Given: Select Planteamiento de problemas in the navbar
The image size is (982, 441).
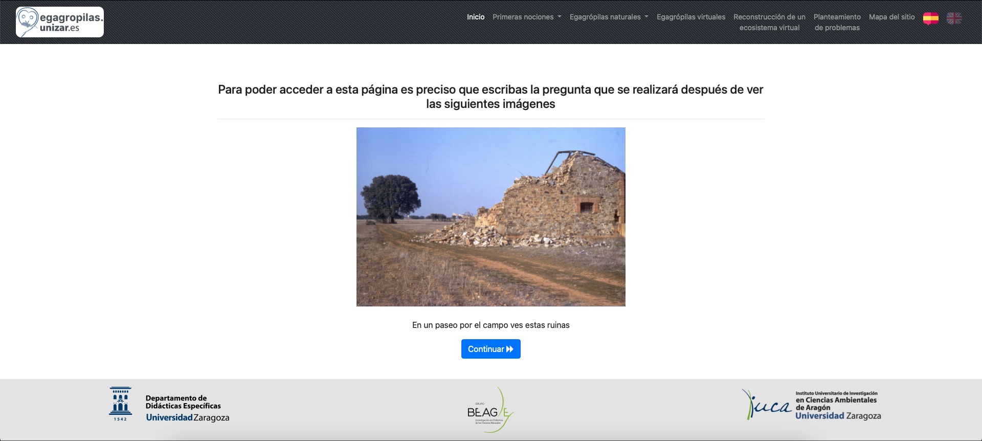Looking at the screenshot, I should [837, 22].
